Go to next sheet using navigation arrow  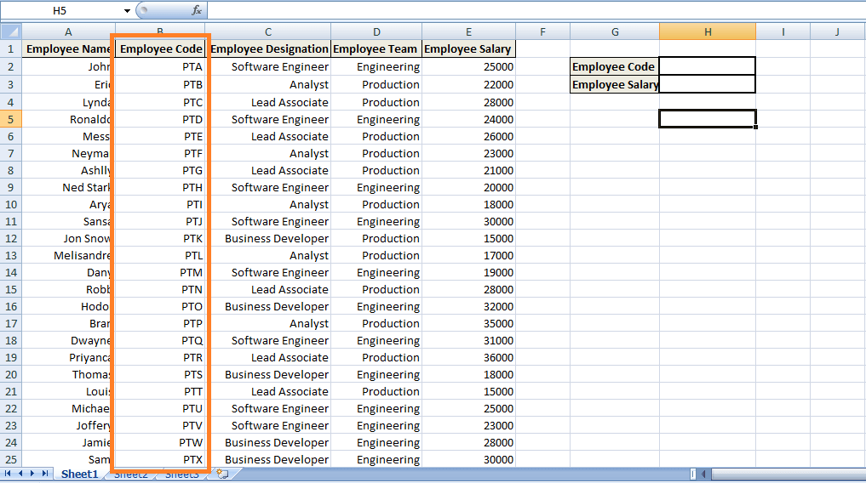coord(32,474)
